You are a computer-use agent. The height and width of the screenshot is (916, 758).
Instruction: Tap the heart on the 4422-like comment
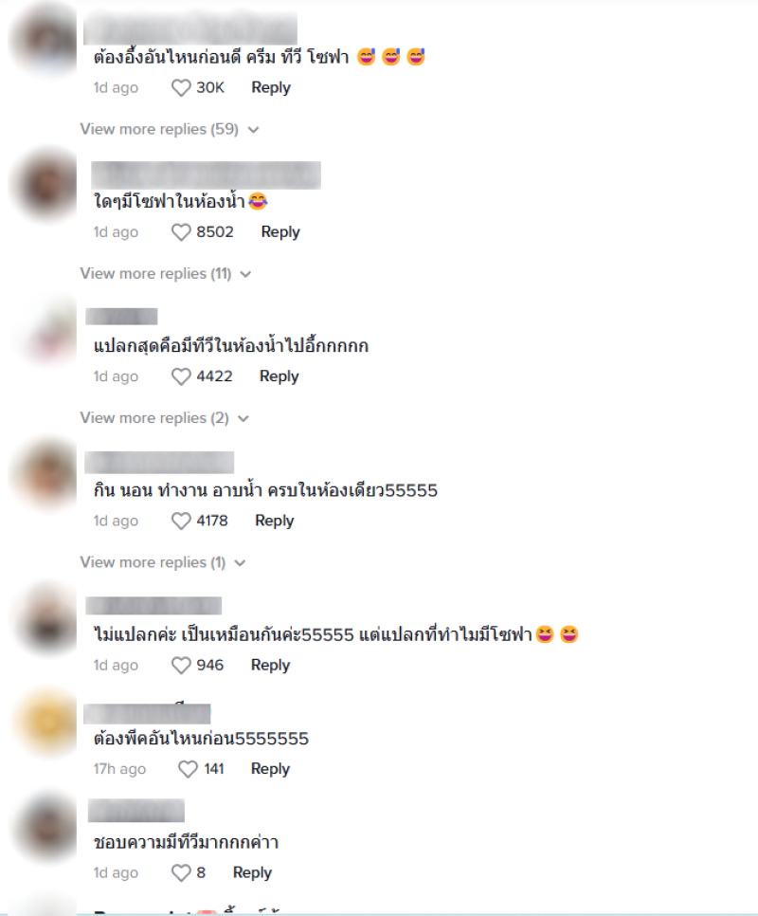coord(181,376)
